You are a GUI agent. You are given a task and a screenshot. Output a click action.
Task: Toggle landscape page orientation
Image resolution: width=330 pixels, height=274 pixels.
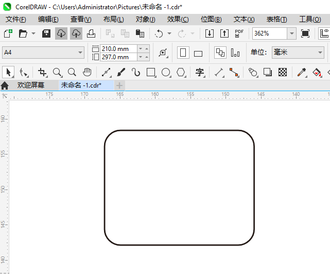[198, 53]
